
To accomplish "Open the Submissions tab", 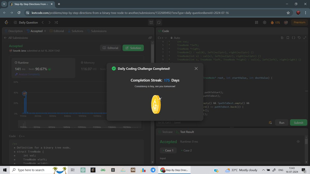I will point(97,31).
